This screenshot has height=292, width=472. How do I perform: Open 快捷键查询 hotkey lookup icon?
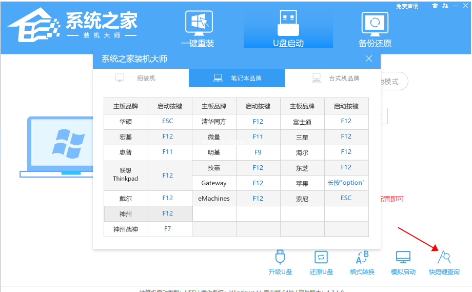click(444, 262)
